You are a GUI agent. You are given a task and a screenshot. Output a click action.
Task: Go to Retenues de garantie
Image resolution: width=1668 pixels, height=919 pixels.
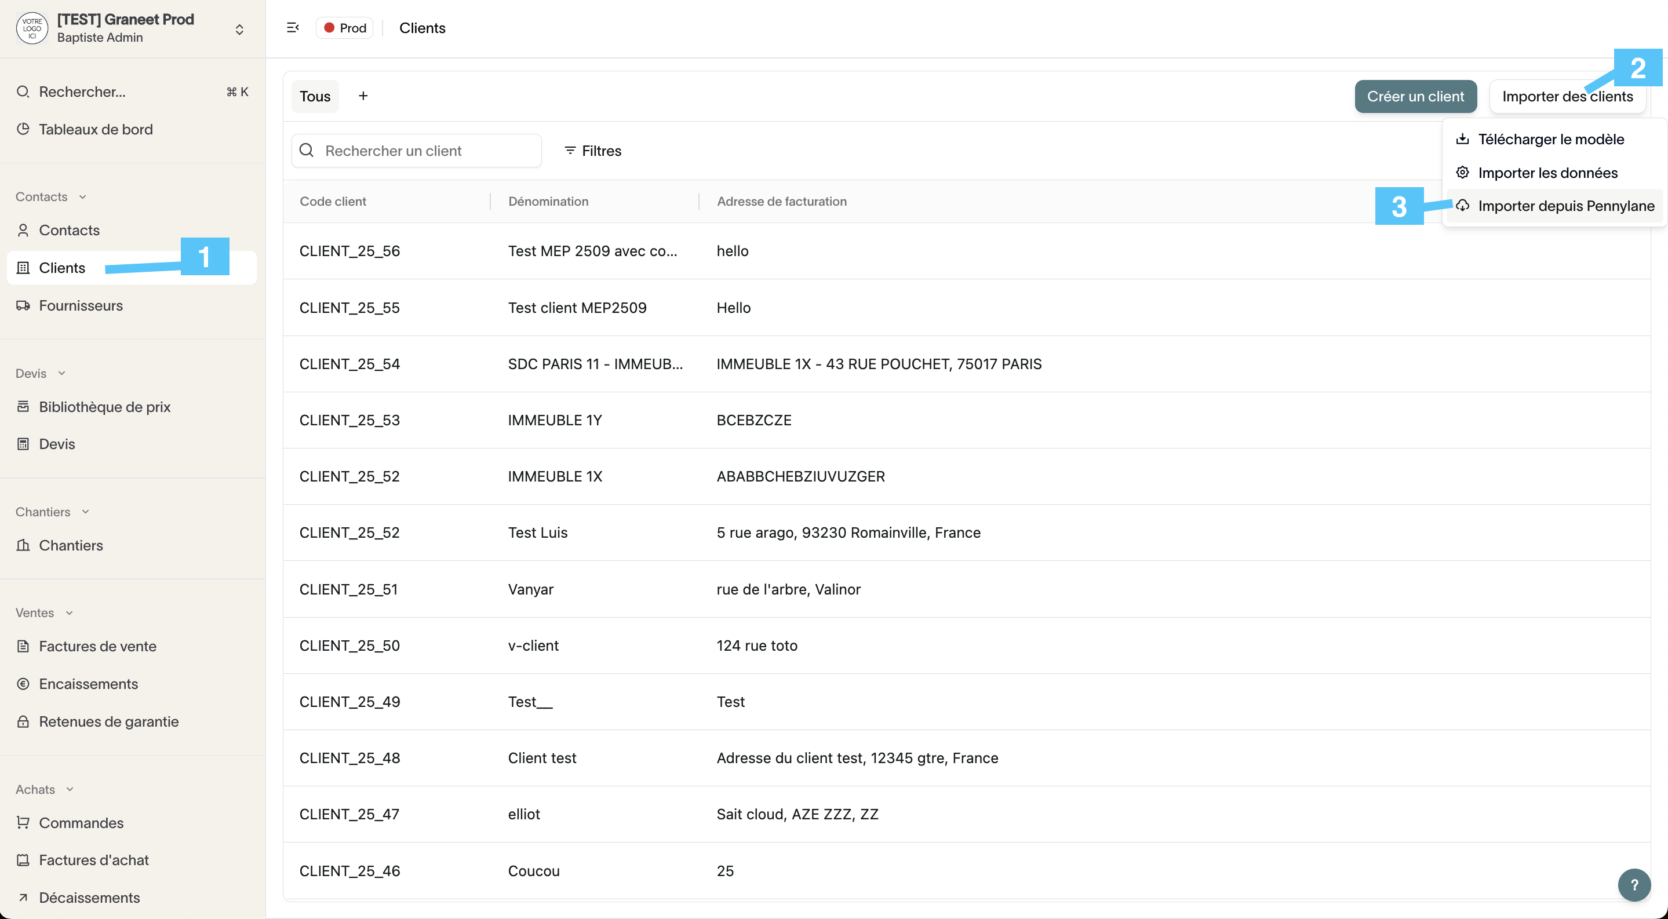[x=108, y=721]
